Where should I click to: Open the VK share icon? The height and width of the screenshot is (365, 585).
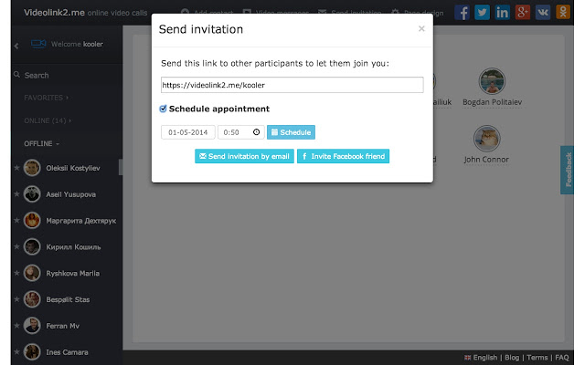tap(543, 13)
